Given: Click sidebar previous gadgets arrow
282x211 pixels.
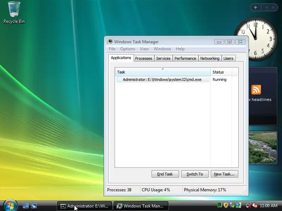Looking at the screenshot, I should (267, 7).
